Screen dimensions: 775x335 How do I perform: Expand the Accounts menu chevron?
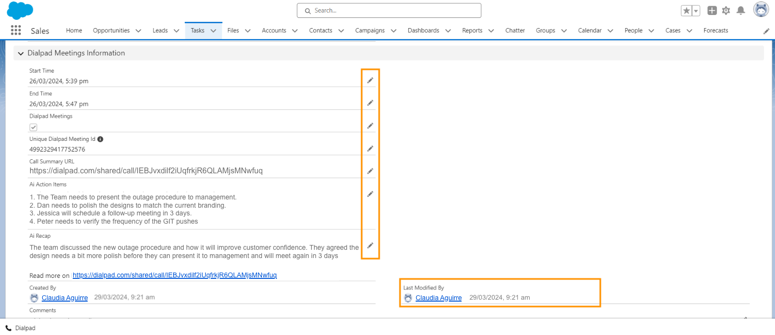click(x=295, y=30)
